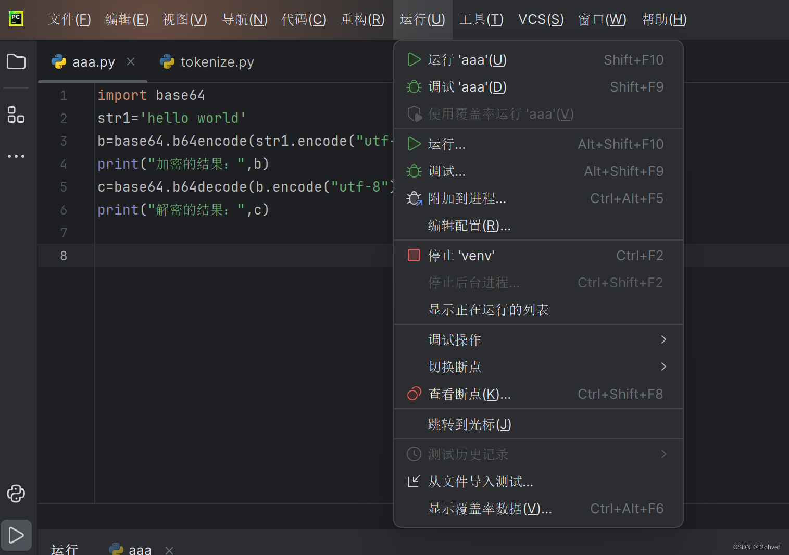Close the aaa.py editor tab
The width and height of the screenshot is (789, 555).
[x=130, y=61]
